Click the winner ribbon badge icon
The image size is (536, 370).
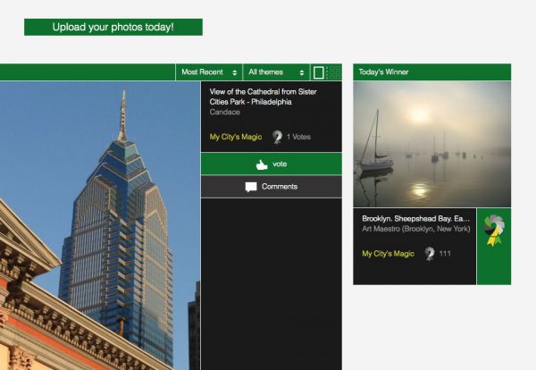[x=494, y=231]
